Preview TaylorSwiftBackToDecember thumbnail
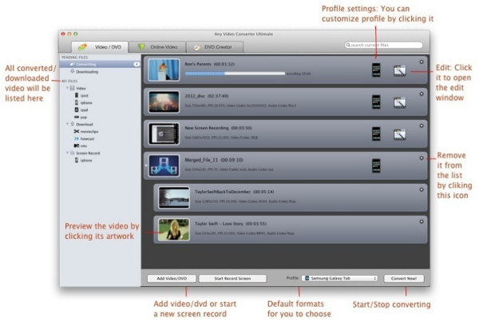The height and width of the screenshot is (326, 479). point(174,197)
